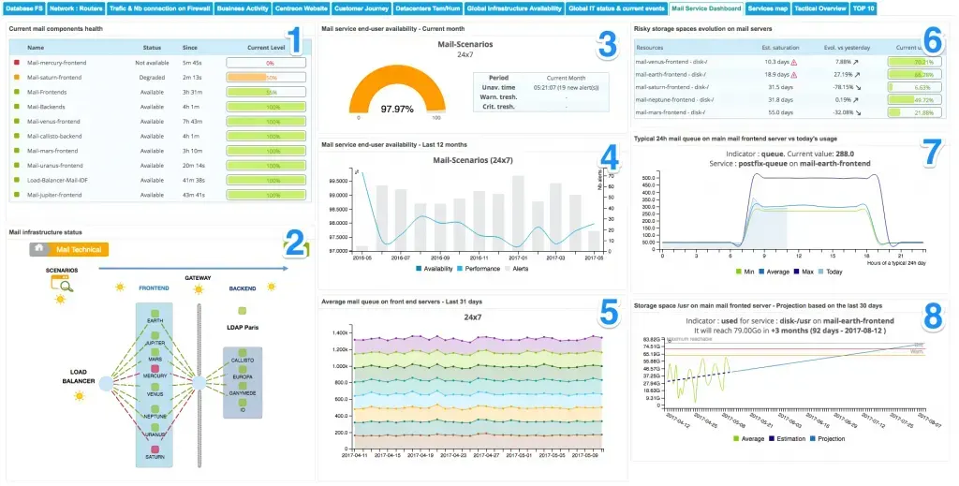Image resolution: width=959 pixels, height=486 pixels.
Task: Open the Database FS tab
Action: (23, 8)
